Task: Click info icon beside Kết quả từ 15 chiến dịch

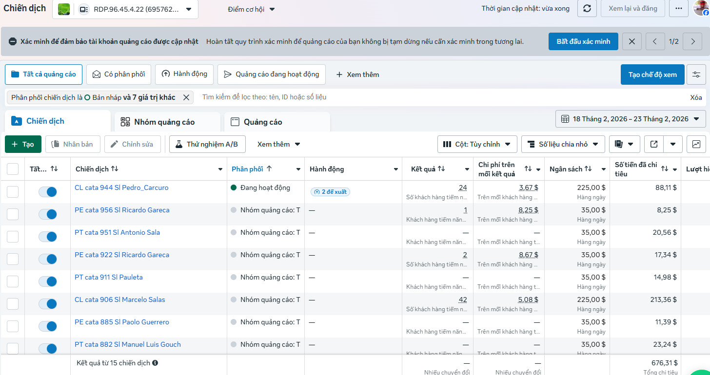Action: (155, 363)
